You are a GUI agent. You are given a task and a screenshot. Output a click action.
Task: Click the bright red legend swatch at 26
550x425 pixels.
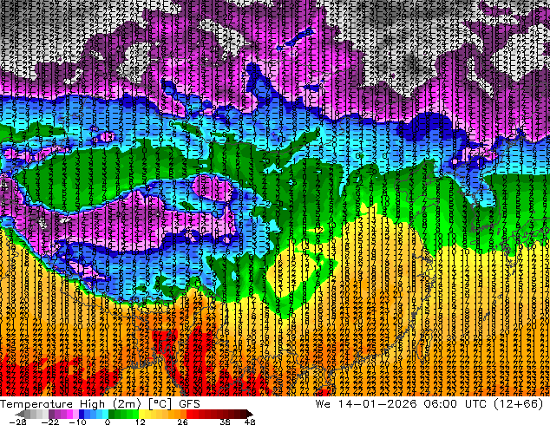[189, 414]
